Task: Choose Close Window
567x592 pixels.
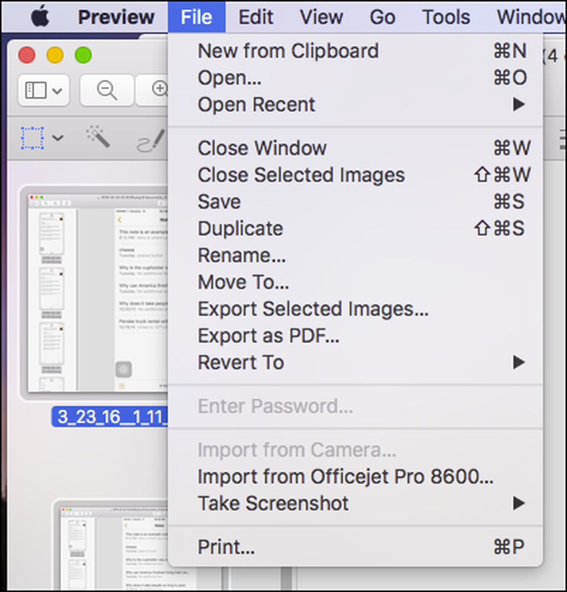Action: tap(355, 147)
